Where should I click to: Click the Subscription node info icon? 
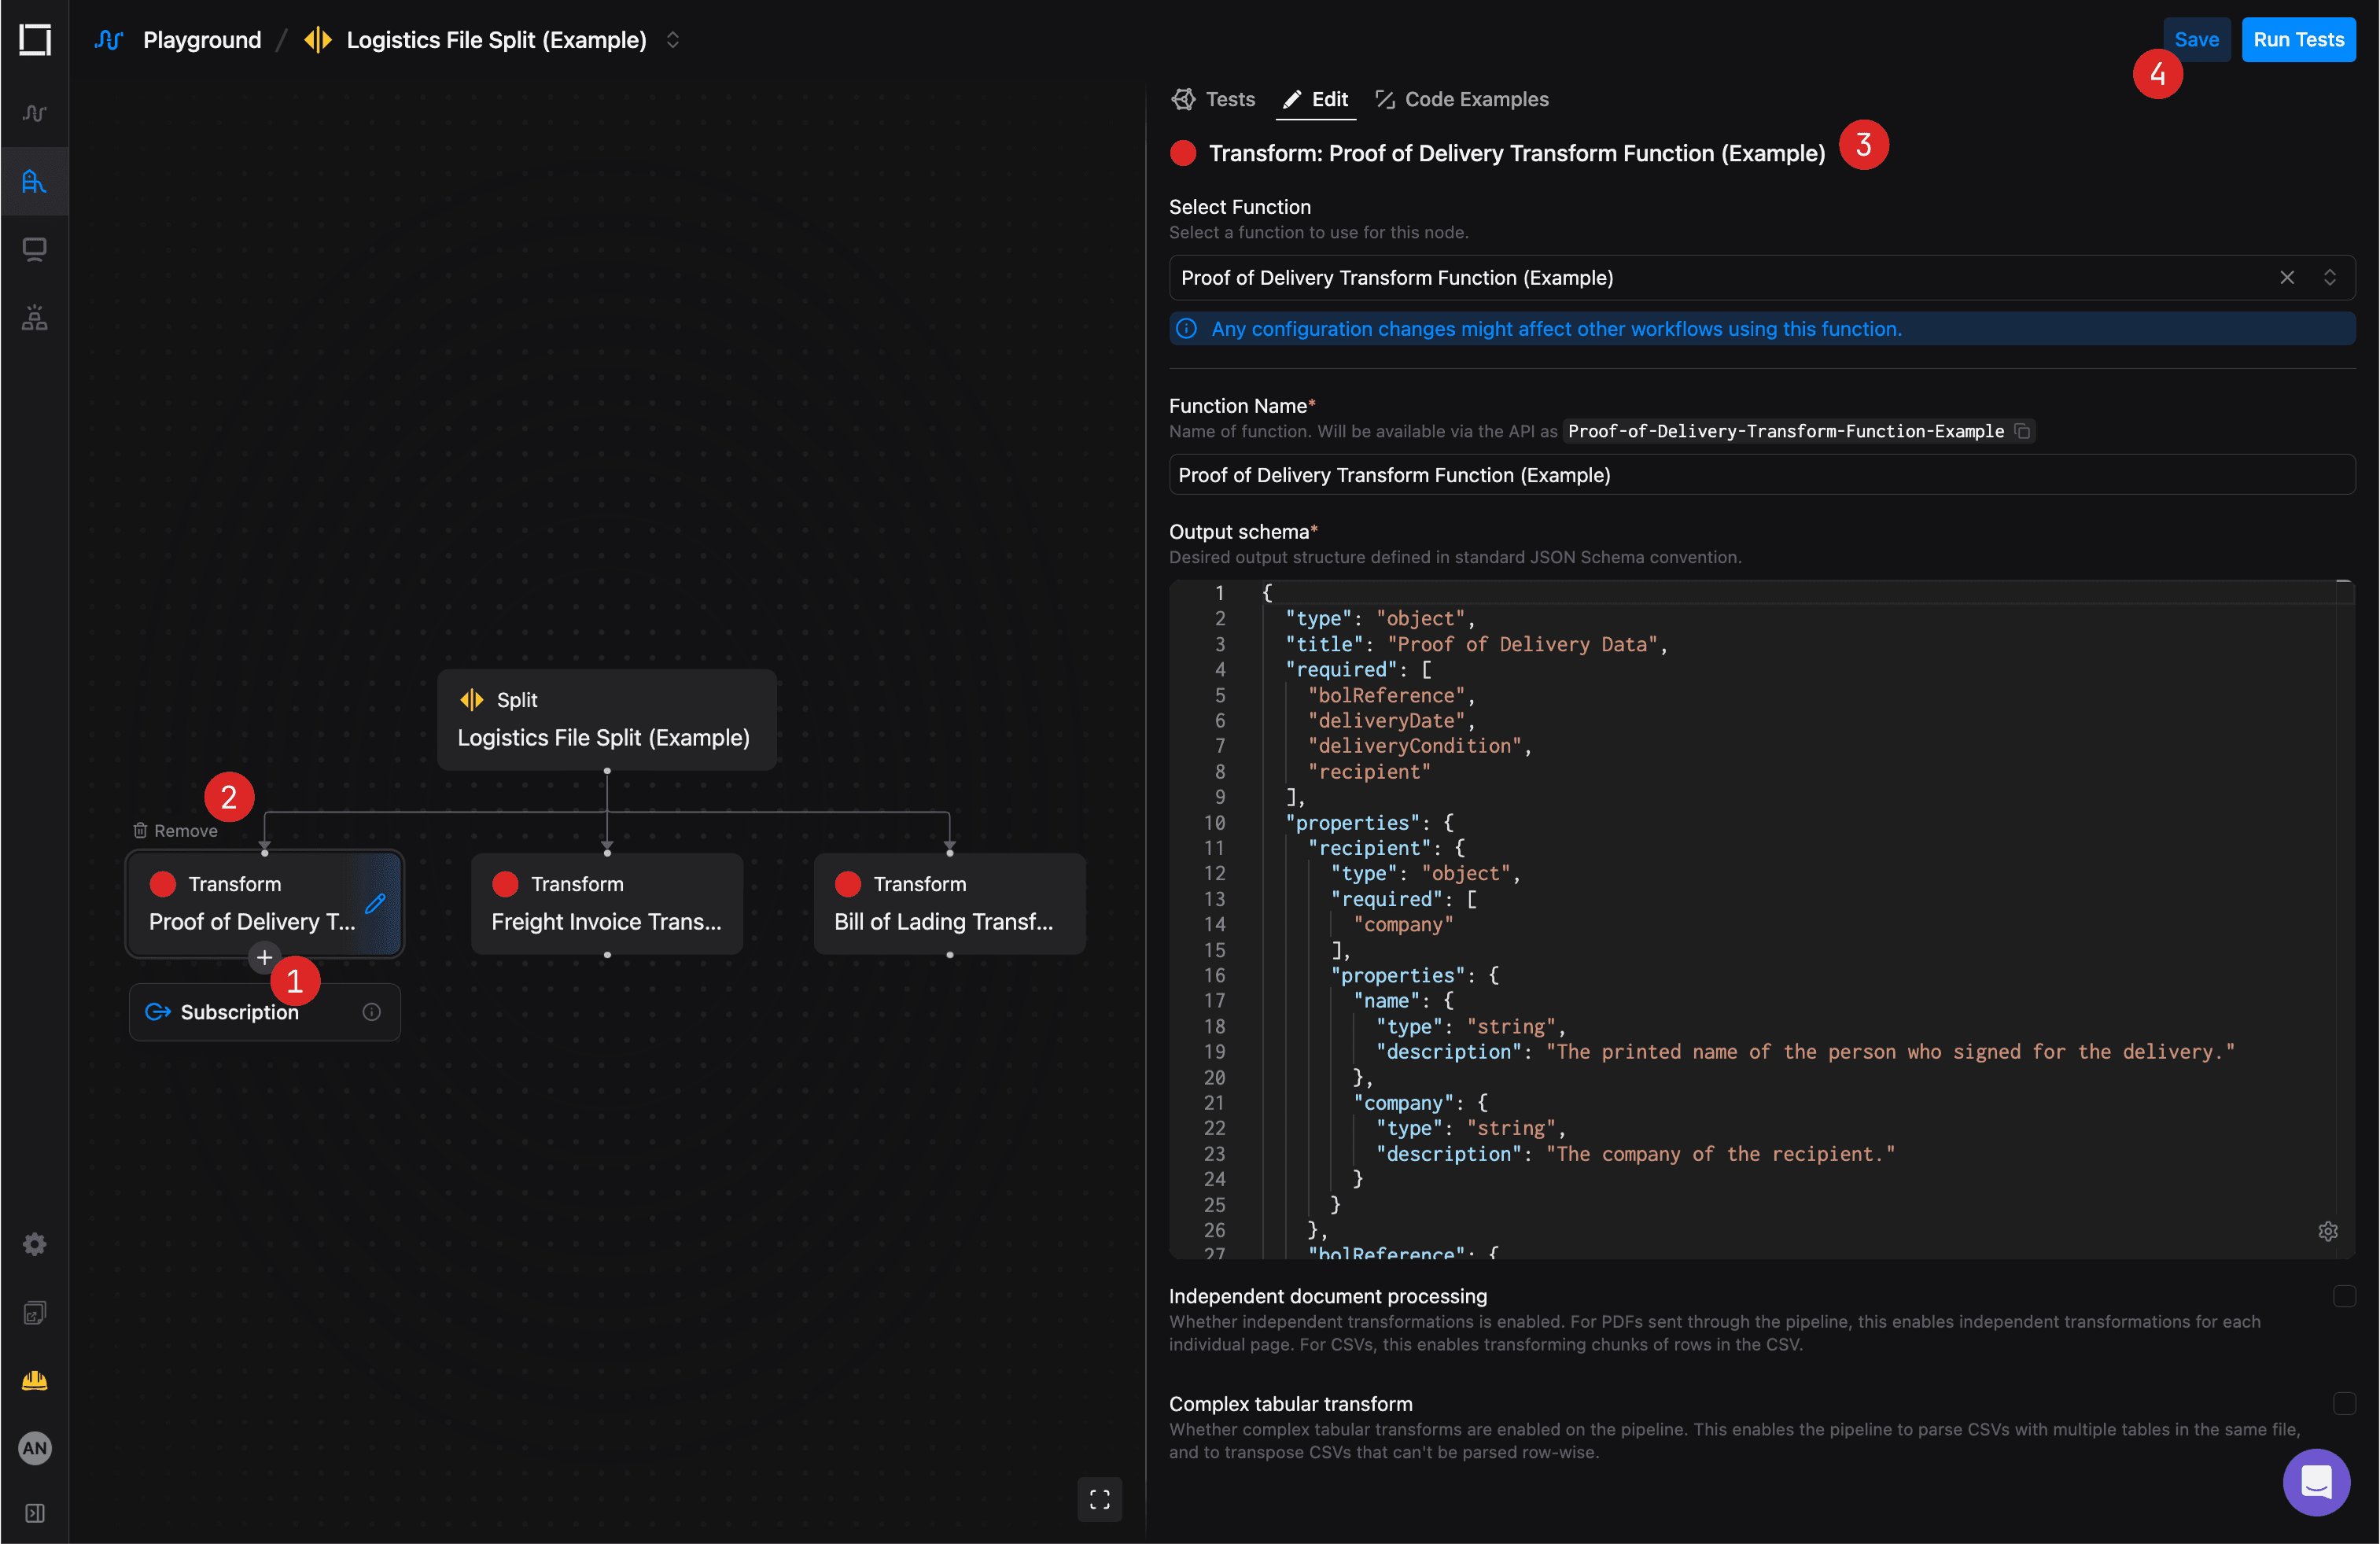[x=371, y=1011]
